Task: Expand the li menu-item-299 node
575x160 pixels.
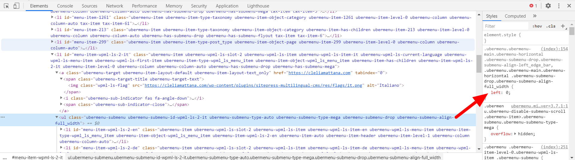Action: coord(52,42)
